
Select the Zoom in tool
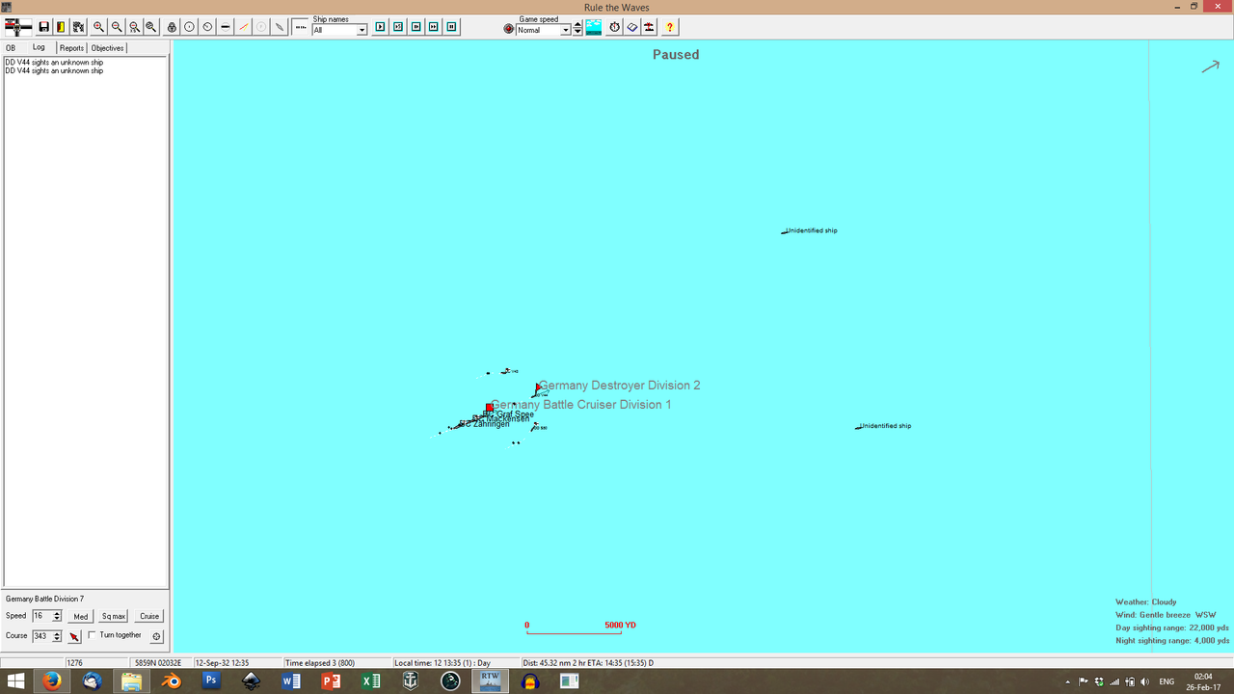tap(98, 27)
